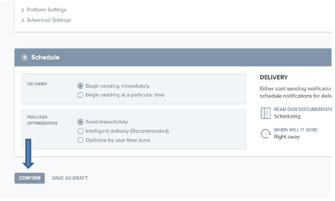Click the Schedule section header bar
The height and width of the screenshot is (201, 335).
(172, 58)
